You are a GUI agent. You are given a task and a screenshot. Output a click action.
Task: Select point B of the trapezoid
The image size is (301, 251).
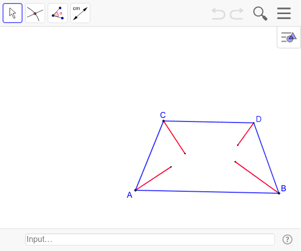[x=279, y=193]
